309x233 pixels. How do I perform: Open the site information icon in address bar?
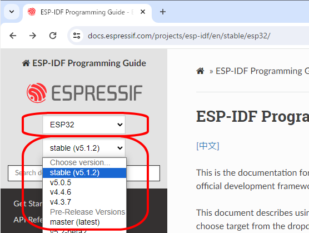[77, 36]
